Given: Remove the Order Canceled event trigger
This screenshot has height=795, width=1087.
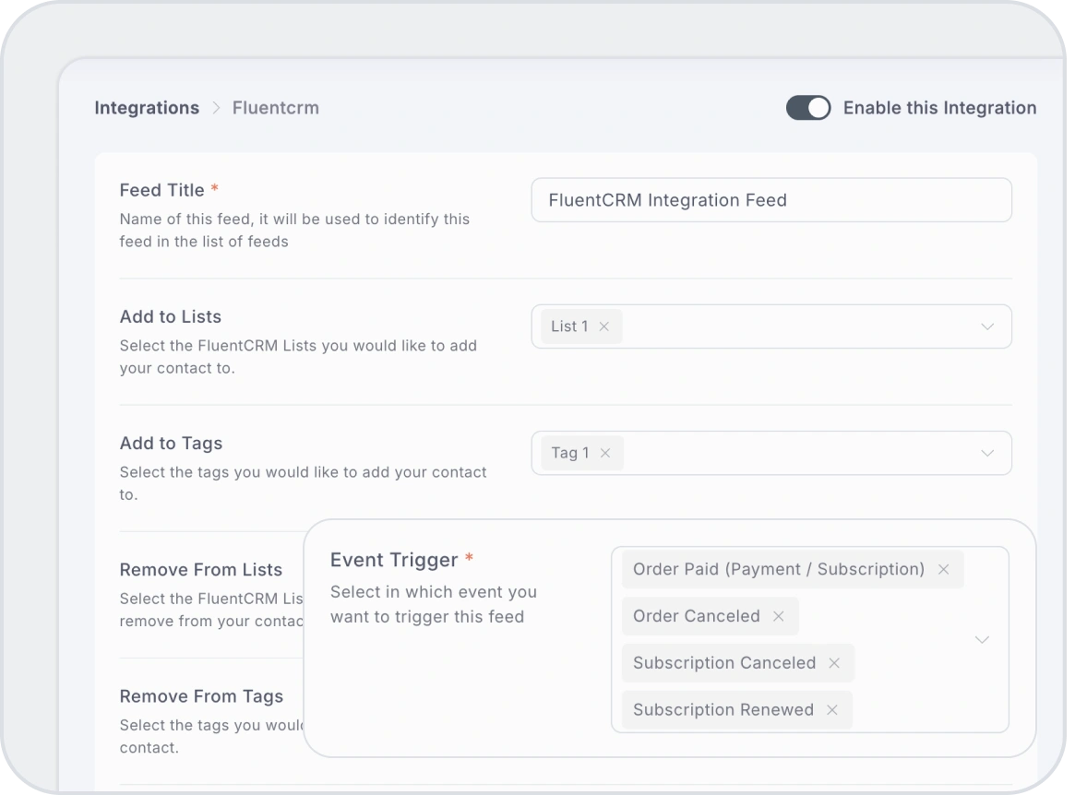Looking at the screenshot, I should click(781, 616).
